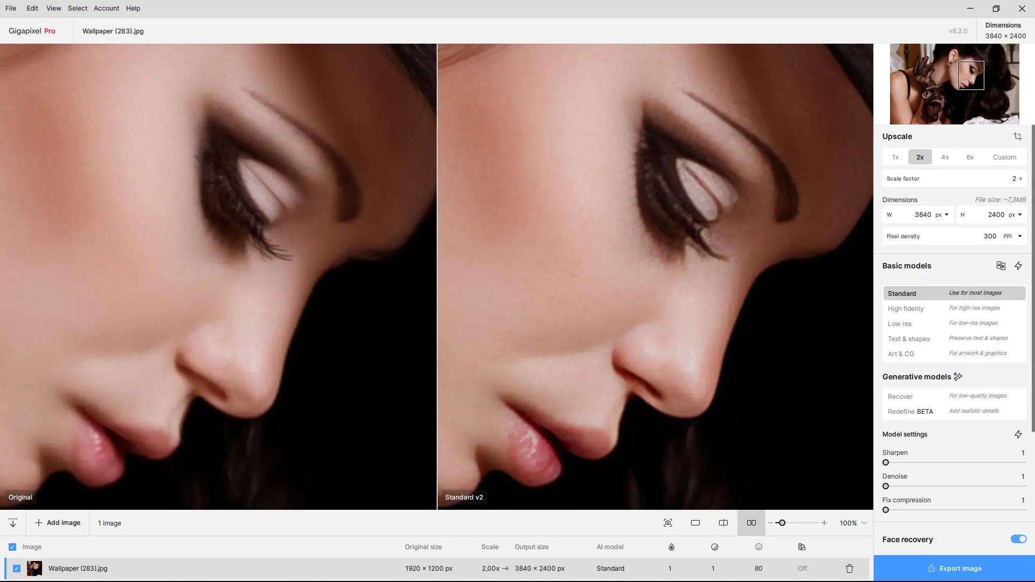The image size is (1035, 582).
Task: Expand the 100% zoom level dropdown
Action: pyautogui.click(x=864, y=523)
